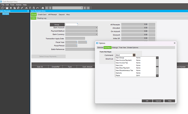Select New Invoice Tax command
Image resolution: width=188 pixels, height=114 pixels.
(135, 63)
